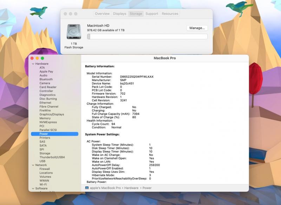Collapse the Hardware section in sidebar
281x205 pixels.
point(33,64)
